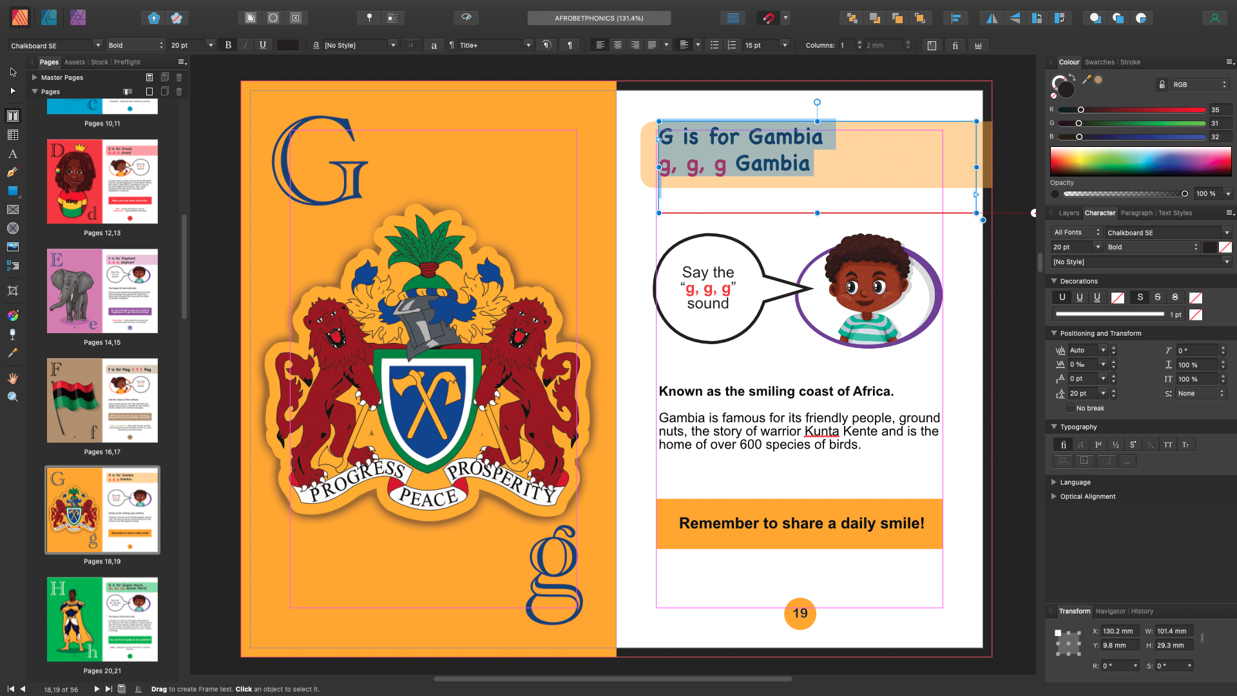Toggle Bold in the context toolbar
Screen dimensions: 1237x696
coord(228,45)
